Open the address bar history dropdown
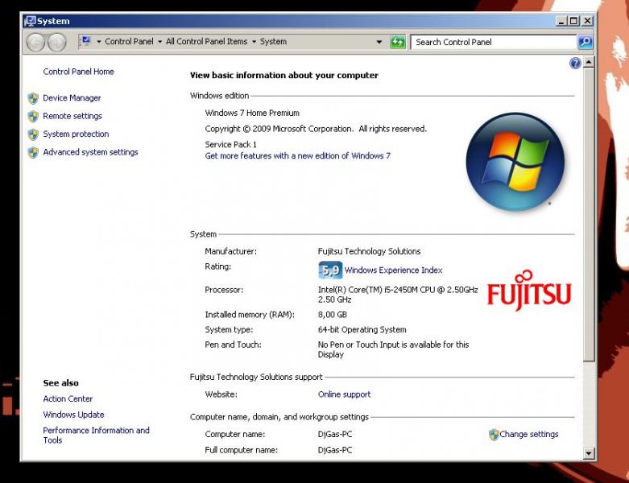Viewport: 629px width, 483px height. 379,42
